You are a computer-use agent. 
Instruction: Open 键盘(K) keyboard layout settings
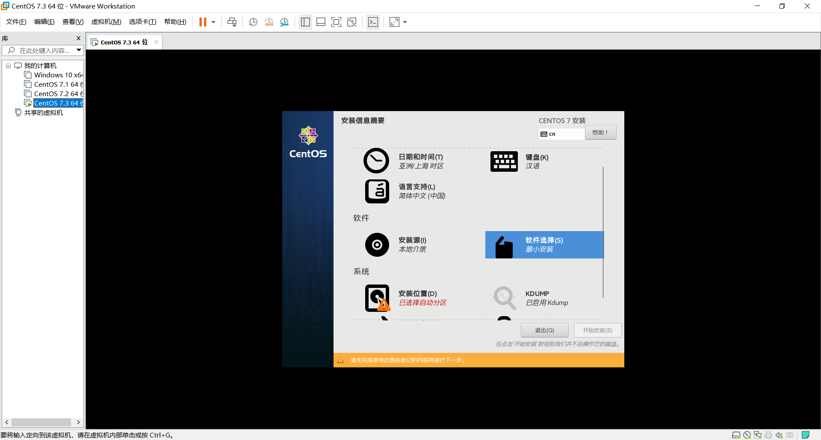tap(504, 161)
